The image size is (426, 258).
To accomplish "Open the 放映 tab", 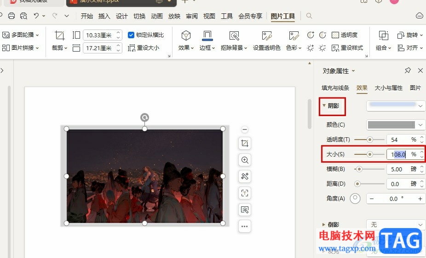I will point(174,16).
